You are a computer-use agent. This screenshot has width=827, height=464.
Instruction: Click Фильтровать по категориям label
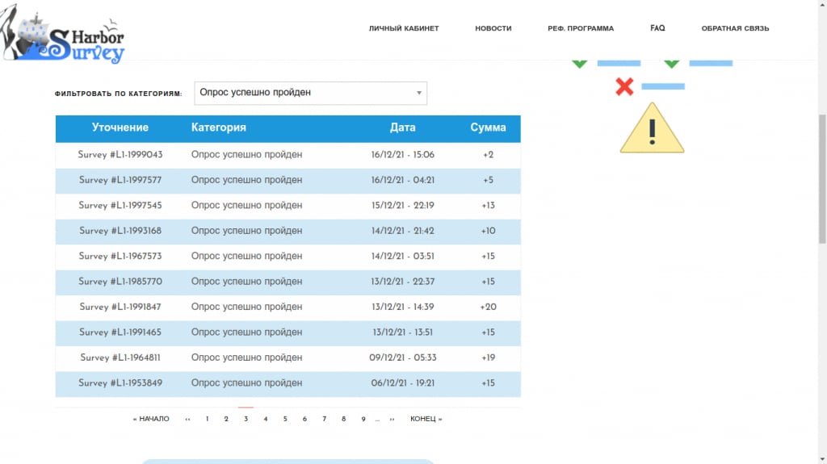click(118, 94)
